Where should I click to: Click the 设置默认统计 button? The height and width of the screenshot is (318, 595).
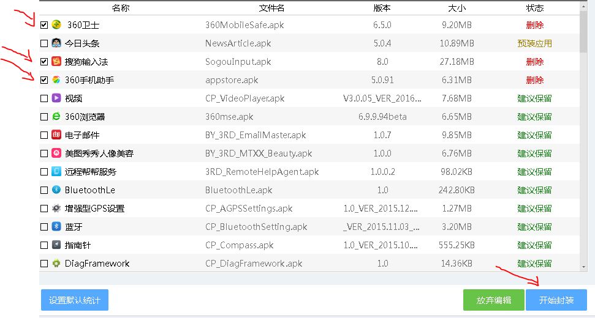(x=75, y=300)
